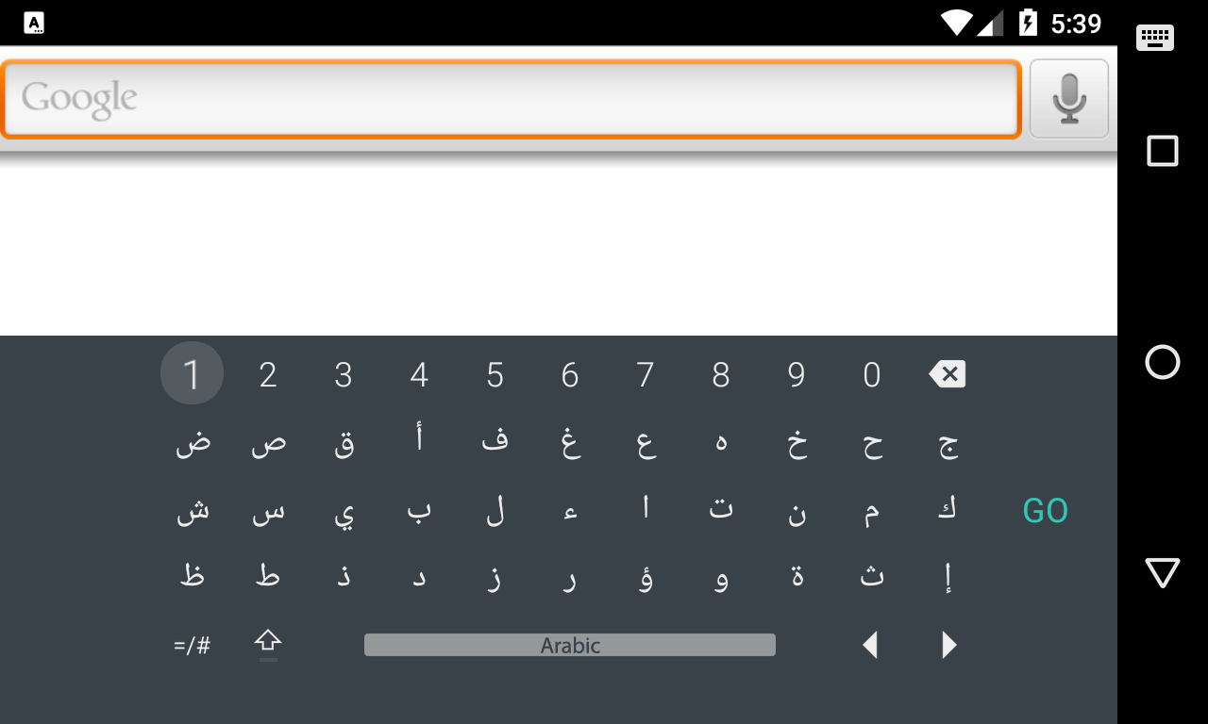1208x724 pixels.
Task: Tap the number 1 key
Action: point(192,374)
